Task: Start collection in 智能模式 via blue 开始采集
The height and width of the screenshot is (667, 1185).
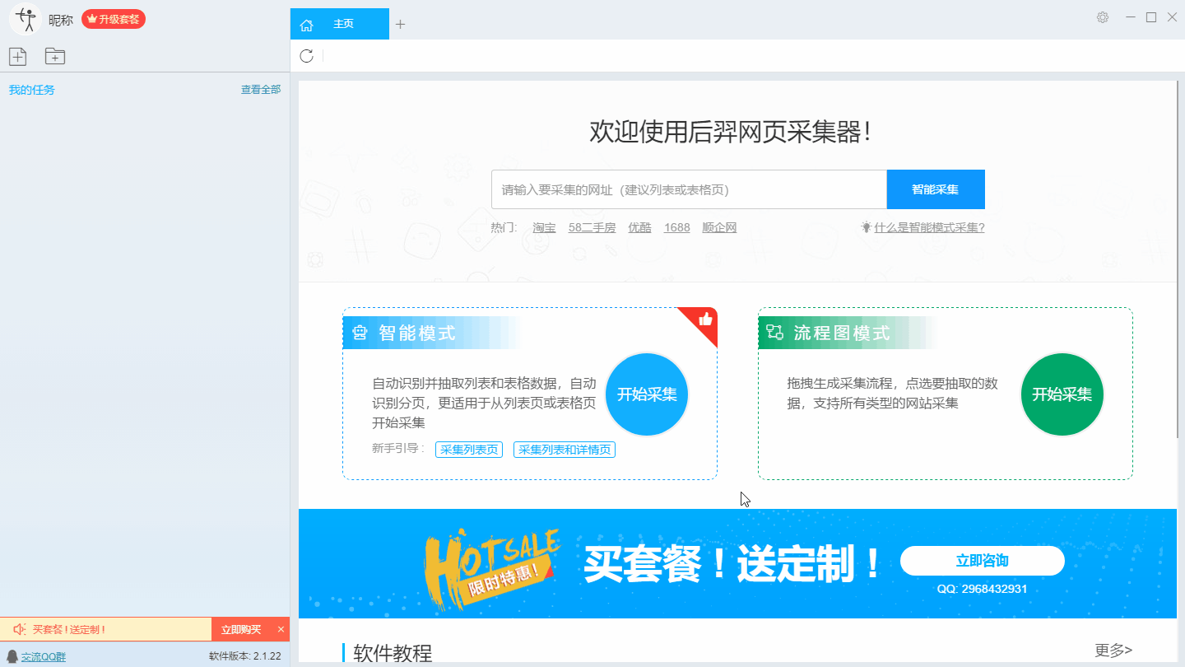Action: (647, 394)
